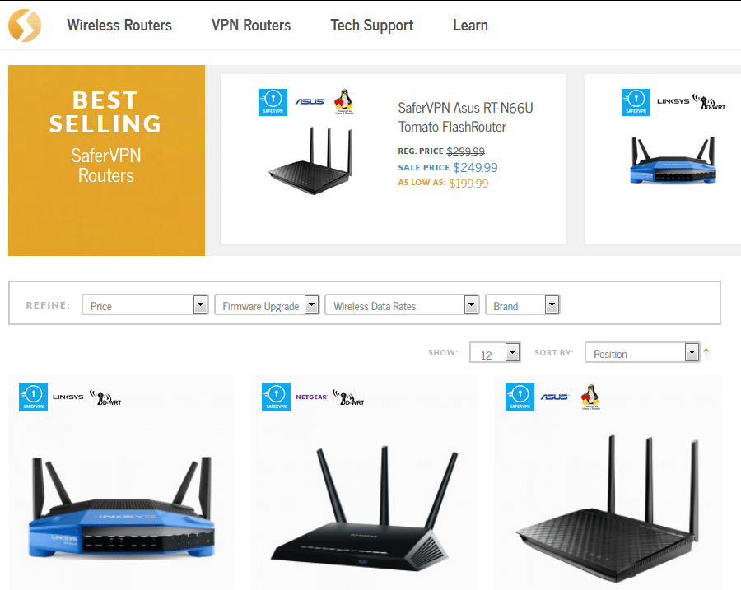Screen dimensions: 741x590
Task: Click the Tomato penguin icon in the best-selling card
Action: 343,101
